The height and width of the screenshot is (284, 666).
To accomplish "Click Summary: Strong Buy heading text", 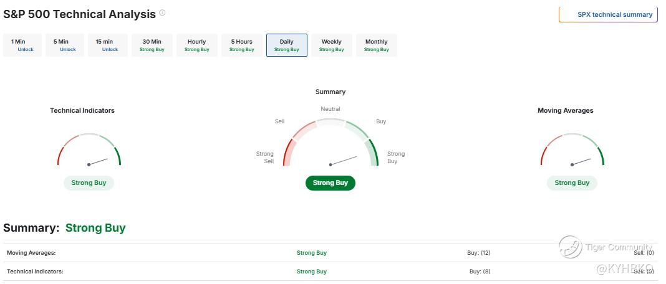I will [64, 228].
